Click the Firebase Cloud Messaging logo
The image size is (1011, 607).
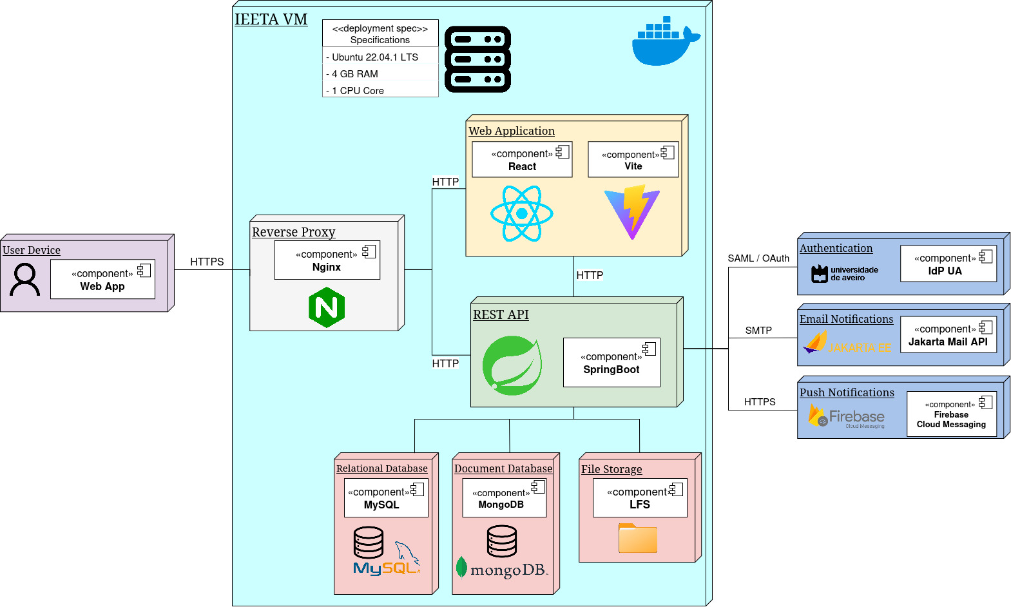coord(847,416)
